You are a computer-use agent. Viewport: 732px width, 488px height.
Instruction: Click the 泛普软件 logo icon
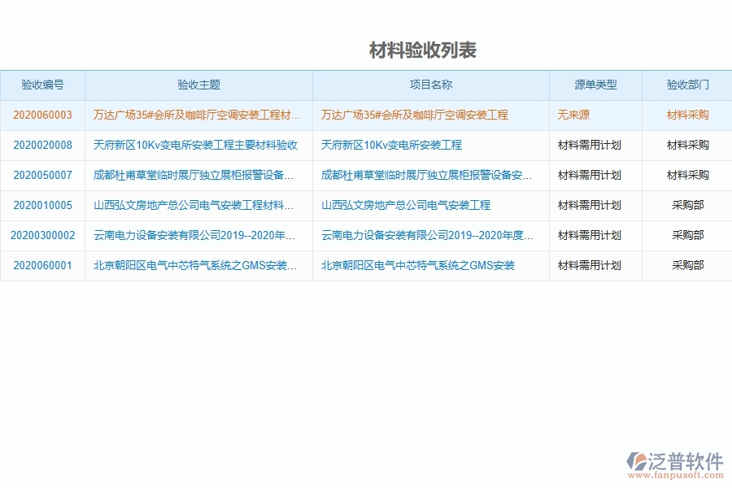pos(637,460)
